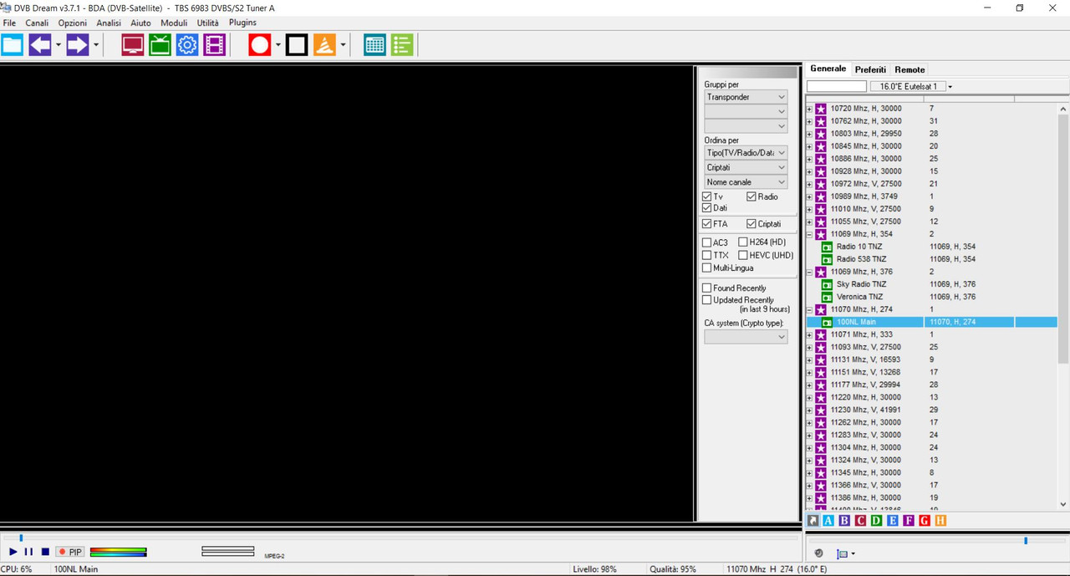The image size is (1070, 576).
Task: Open the Transponder group-by dropdown
Action: pyautogui.click(x=746, y=97)
